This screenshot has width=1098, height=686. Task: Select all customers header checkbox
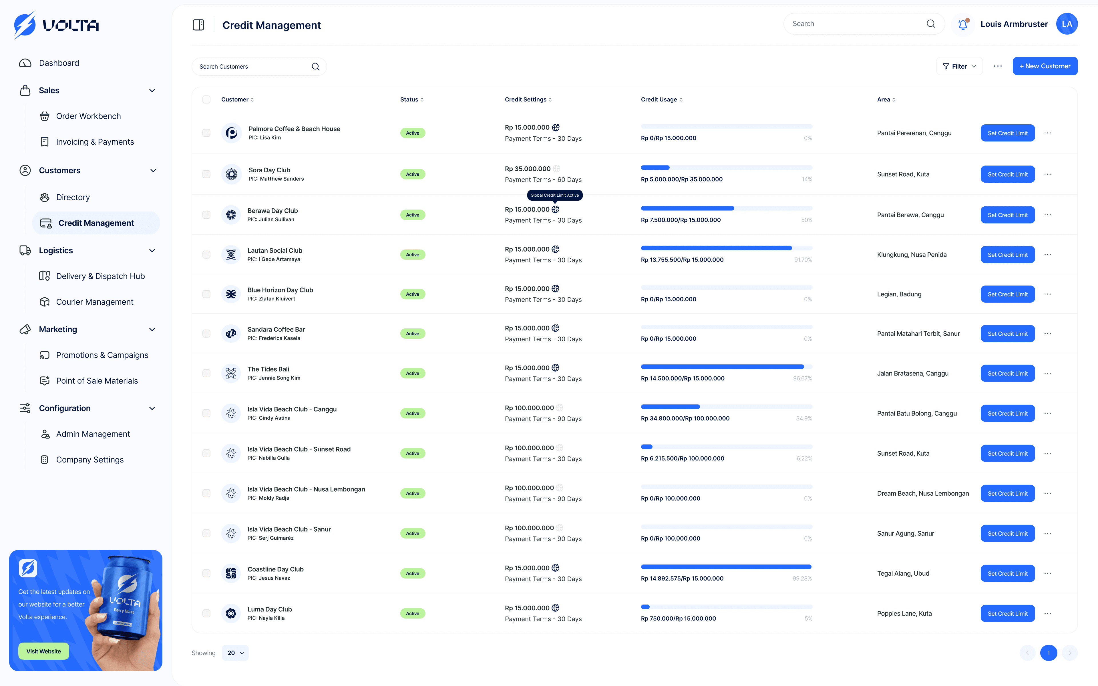click(x=206, y=99)
